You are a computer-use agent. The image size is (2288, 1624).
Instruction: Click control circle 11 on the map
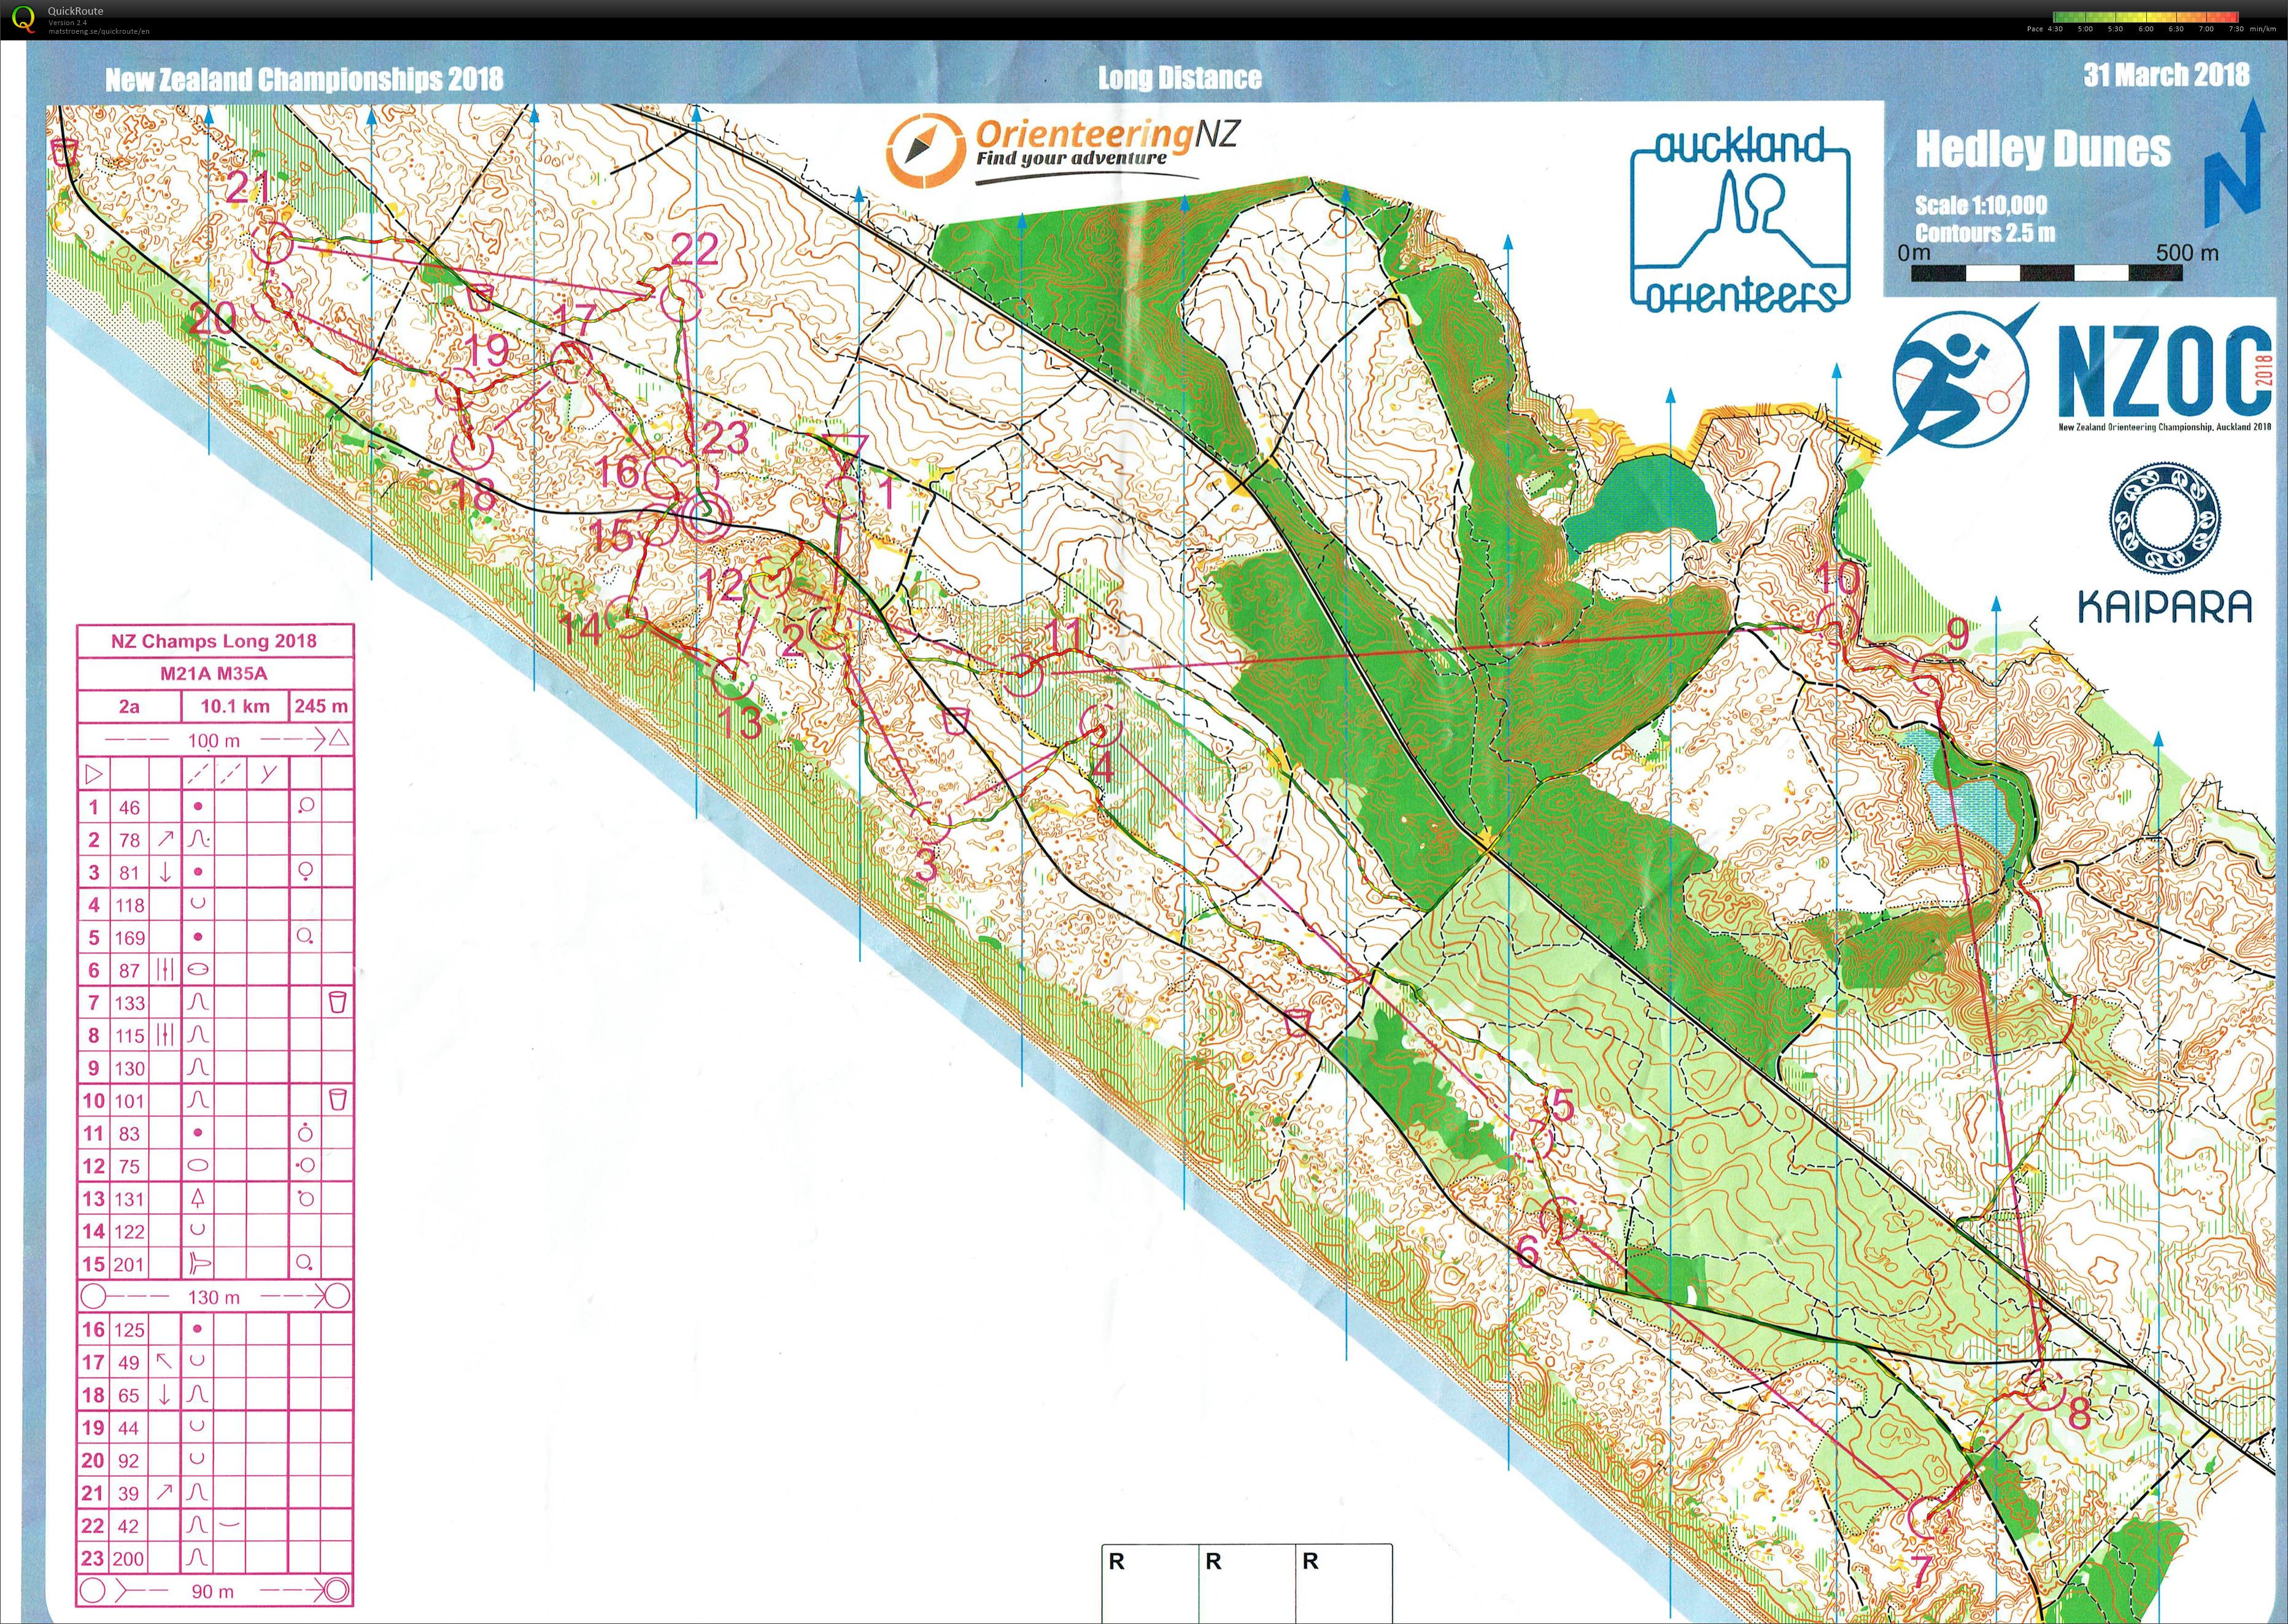pos(1022,676)
